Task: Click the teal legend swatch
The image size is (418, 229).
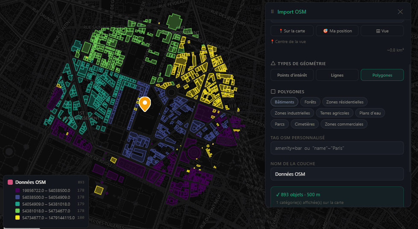Action: [18, 204]
